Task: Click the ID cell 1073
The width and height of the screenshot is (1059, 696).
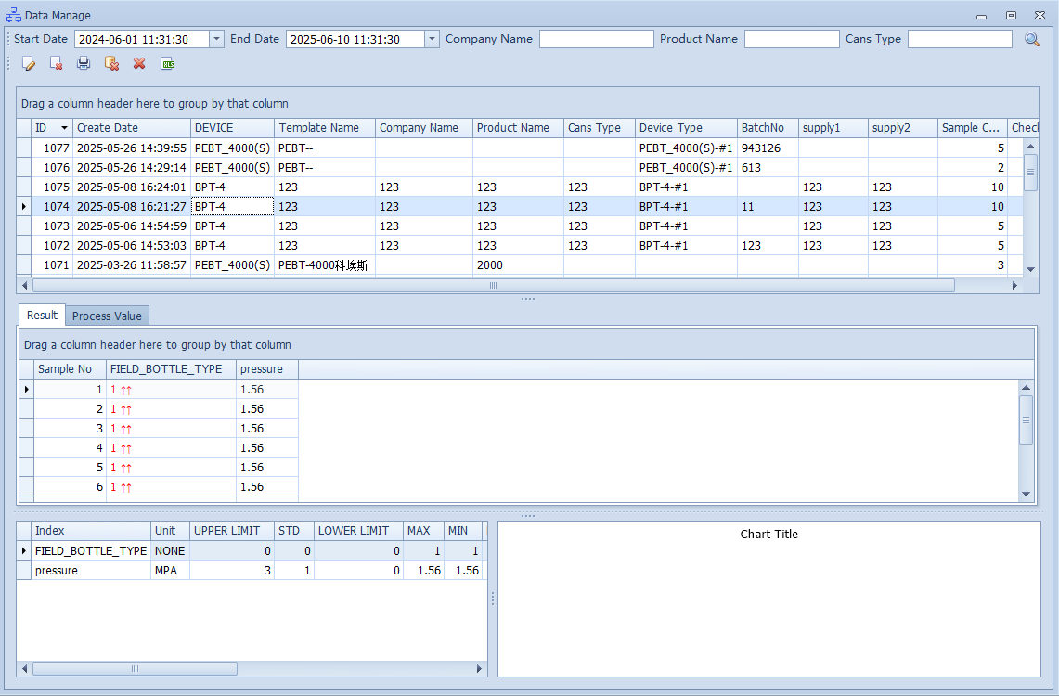Action: click(52, 226)
